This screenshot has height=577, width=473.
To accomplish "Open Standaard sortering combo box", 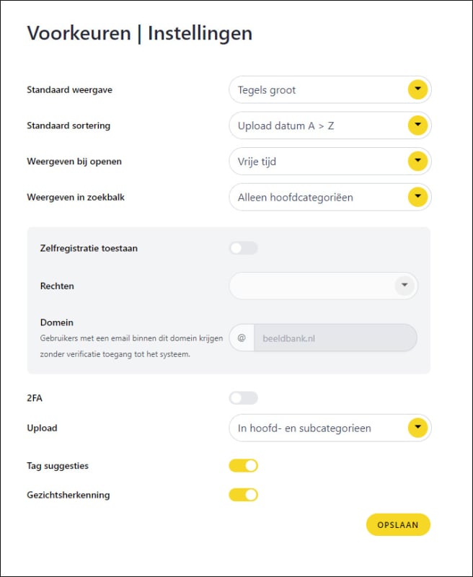I will (330, 125).
